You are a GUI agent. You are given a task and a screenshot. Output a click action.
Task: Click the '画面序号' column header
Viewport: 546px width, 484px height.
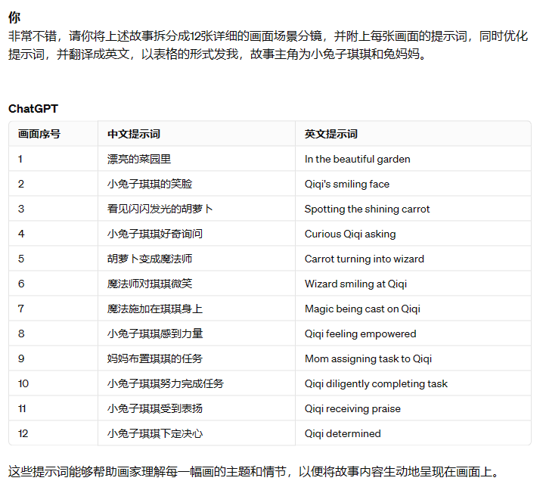coord(39,134)
